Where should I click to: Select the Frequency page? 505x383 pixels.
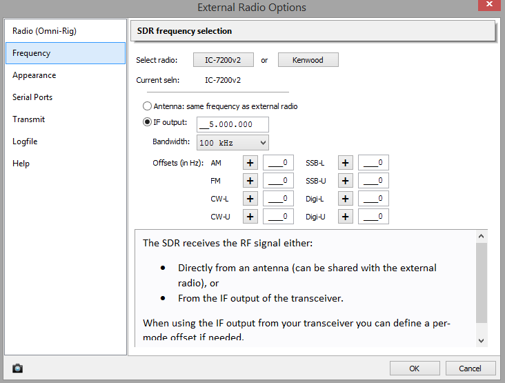coord(66,53)
